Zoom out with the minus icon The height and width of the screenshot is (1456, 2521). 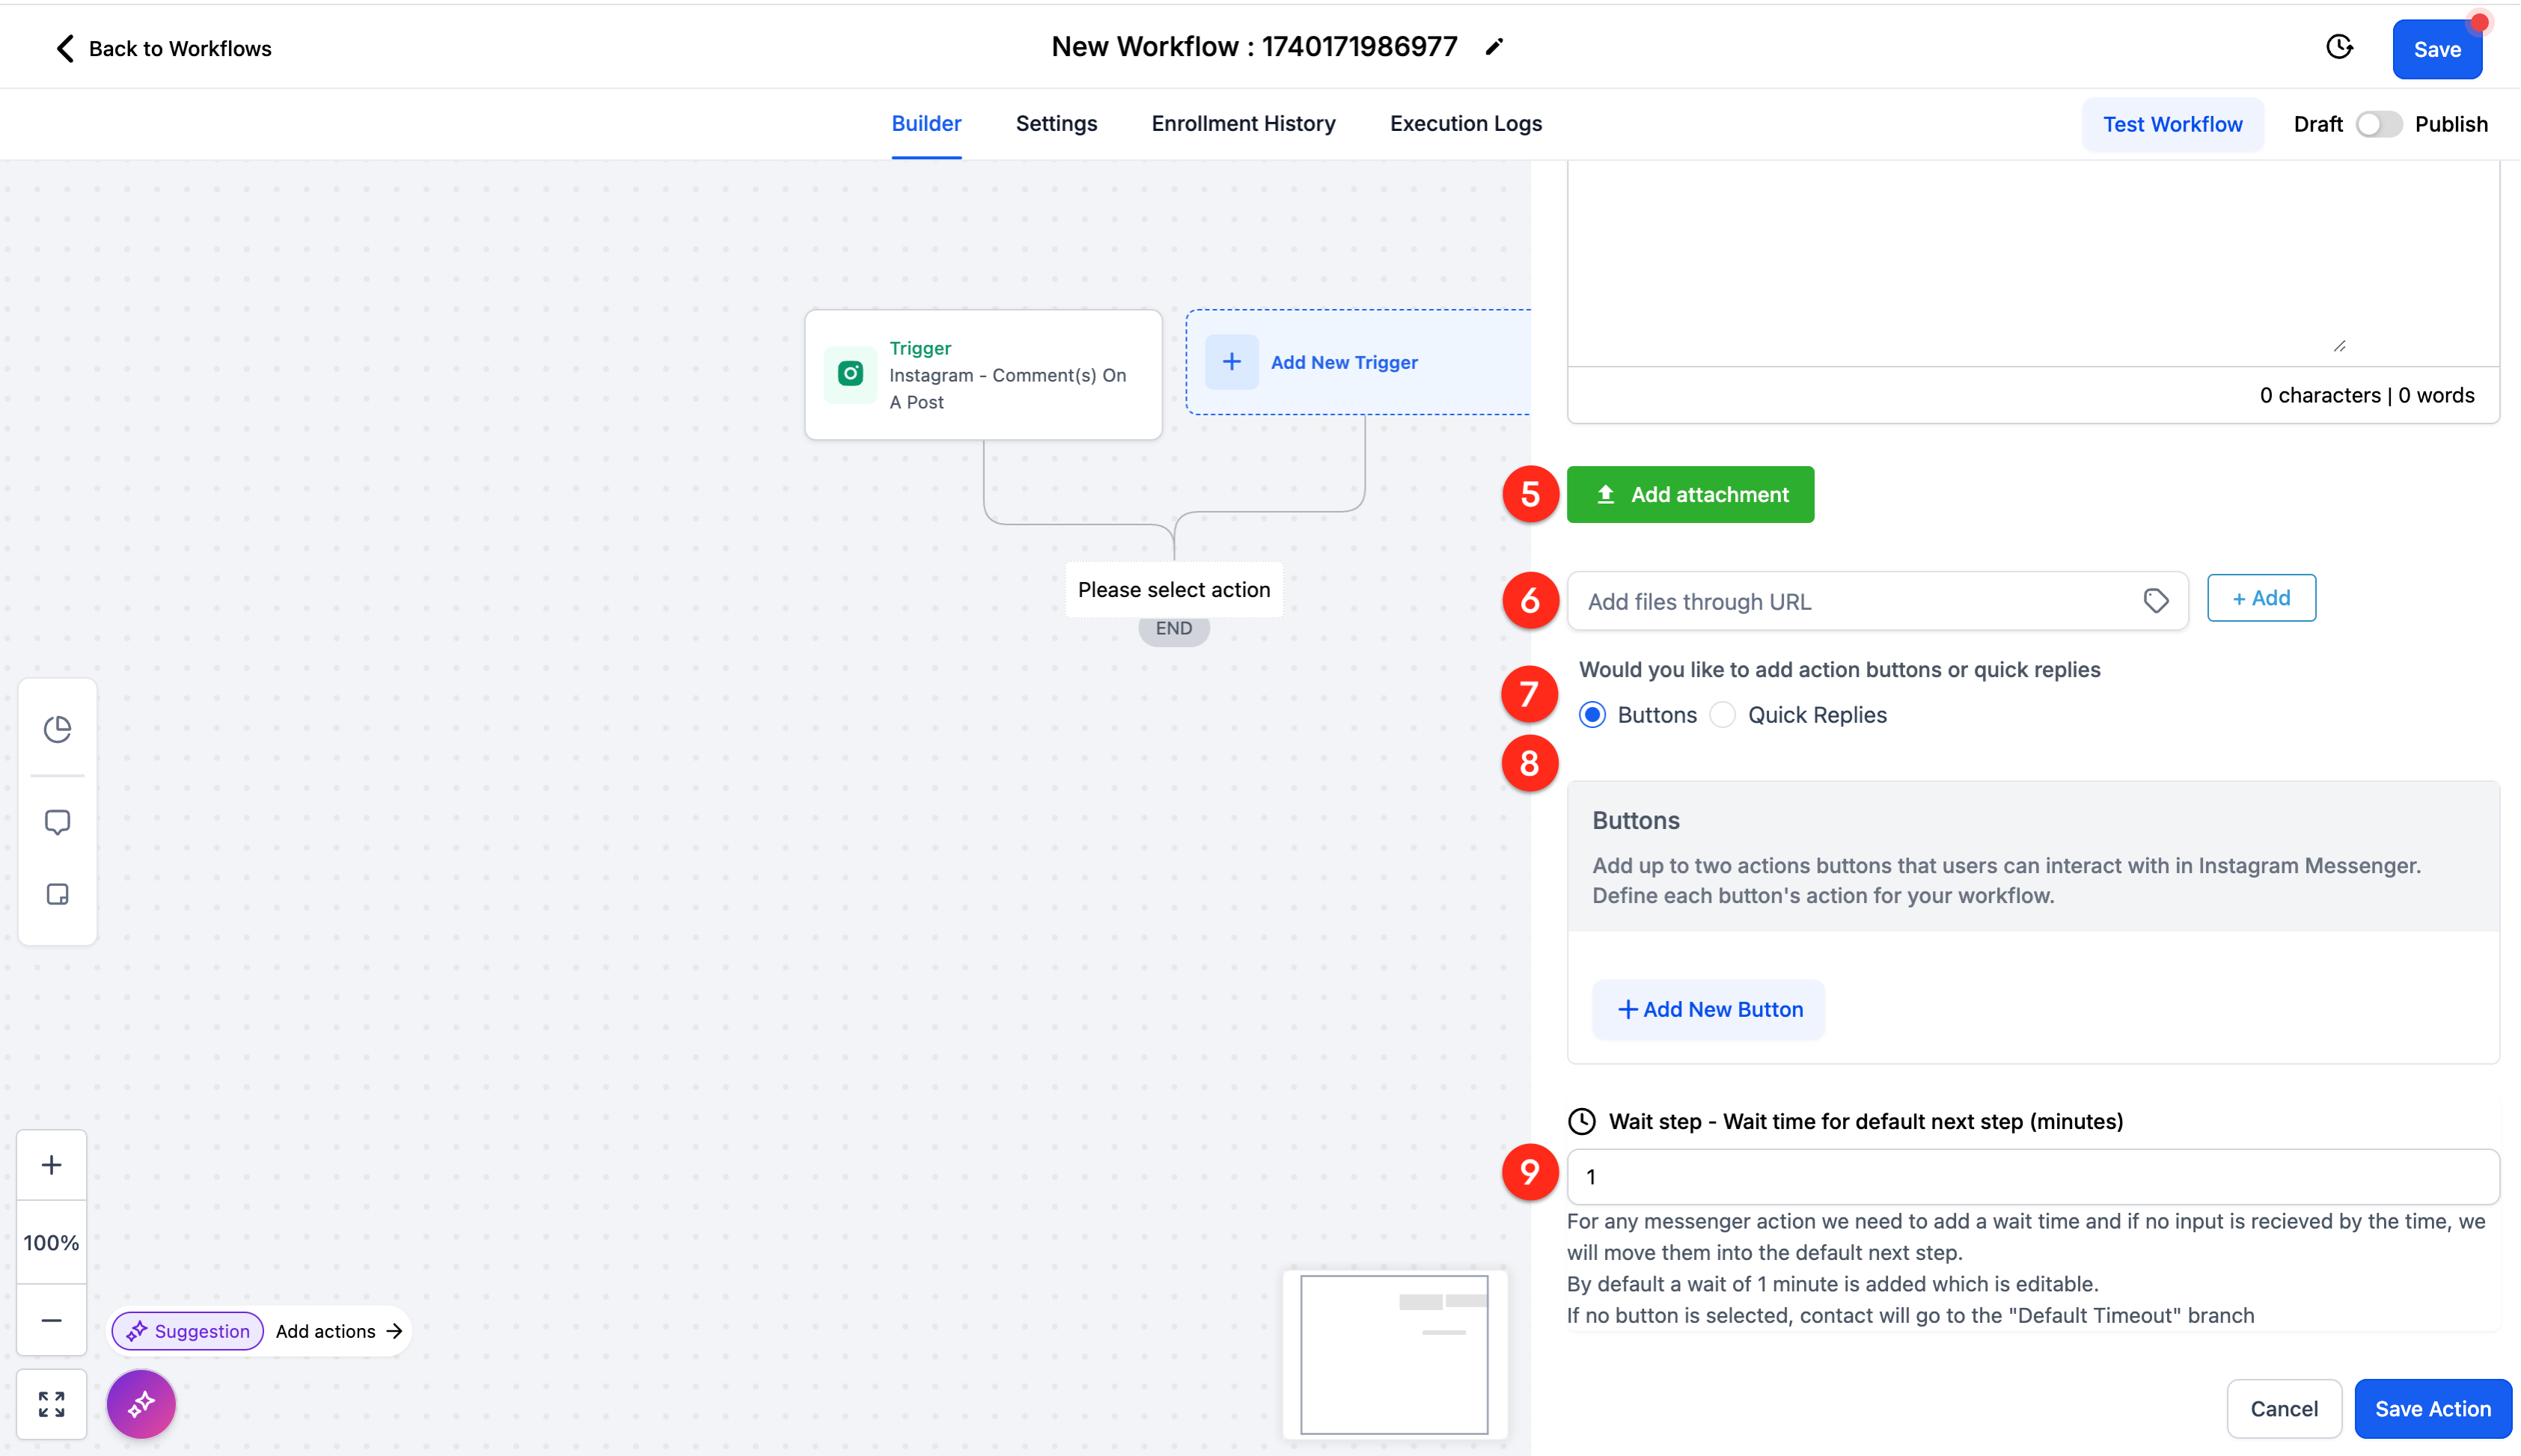coord(51,1320)
